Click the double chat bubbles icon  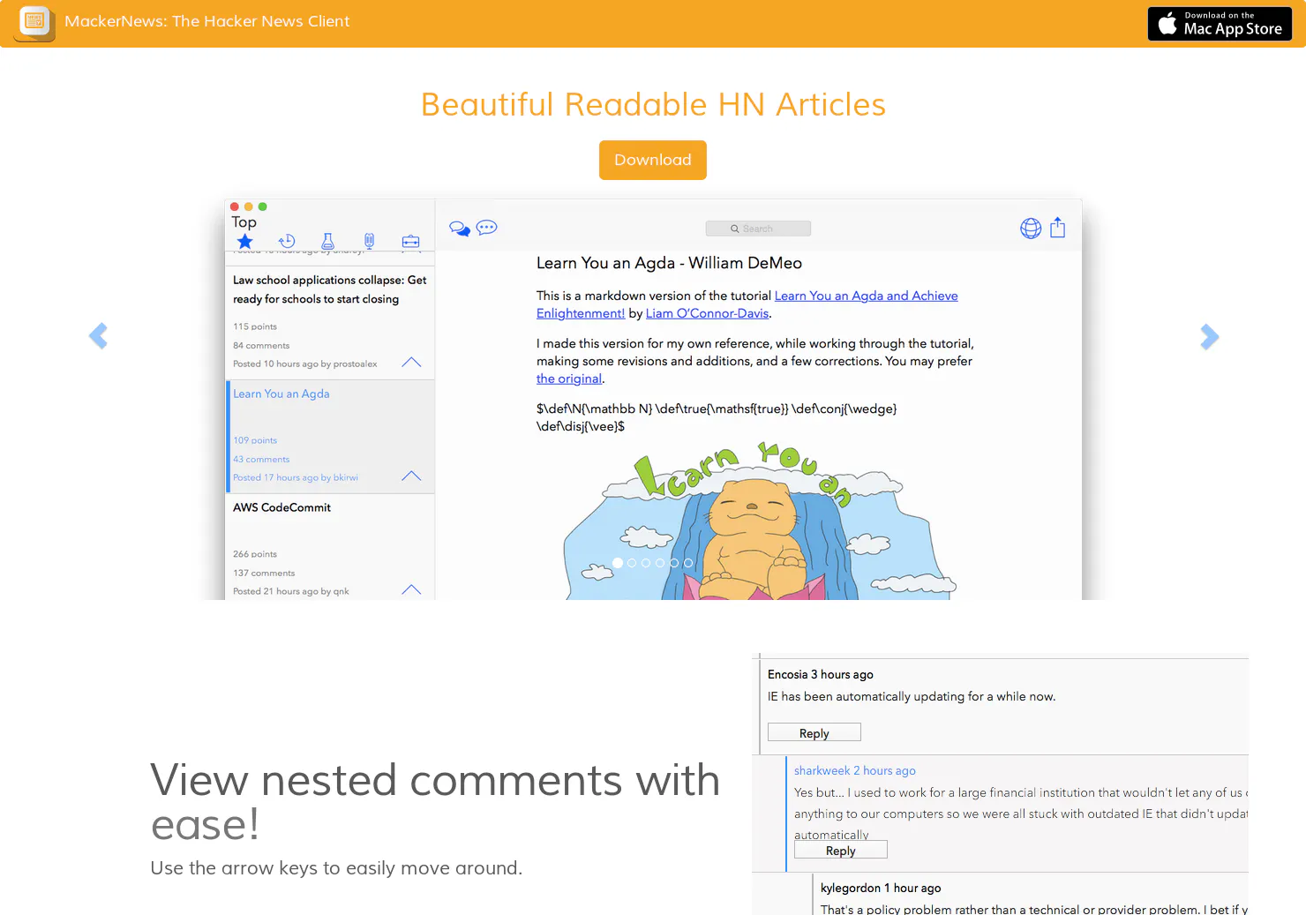(x=460, y=229)
